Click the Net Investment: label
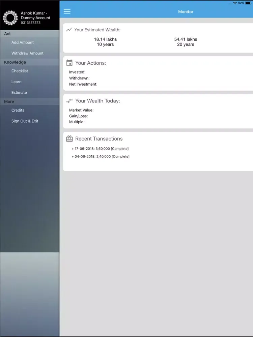 tap(83, 84)
